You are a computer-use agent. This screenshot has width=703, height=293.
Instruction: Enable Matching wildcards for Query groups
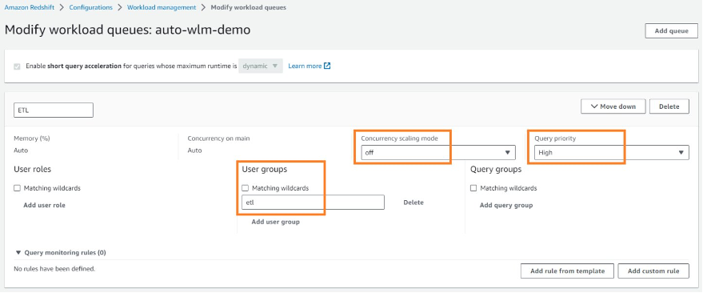coord(473,188)
